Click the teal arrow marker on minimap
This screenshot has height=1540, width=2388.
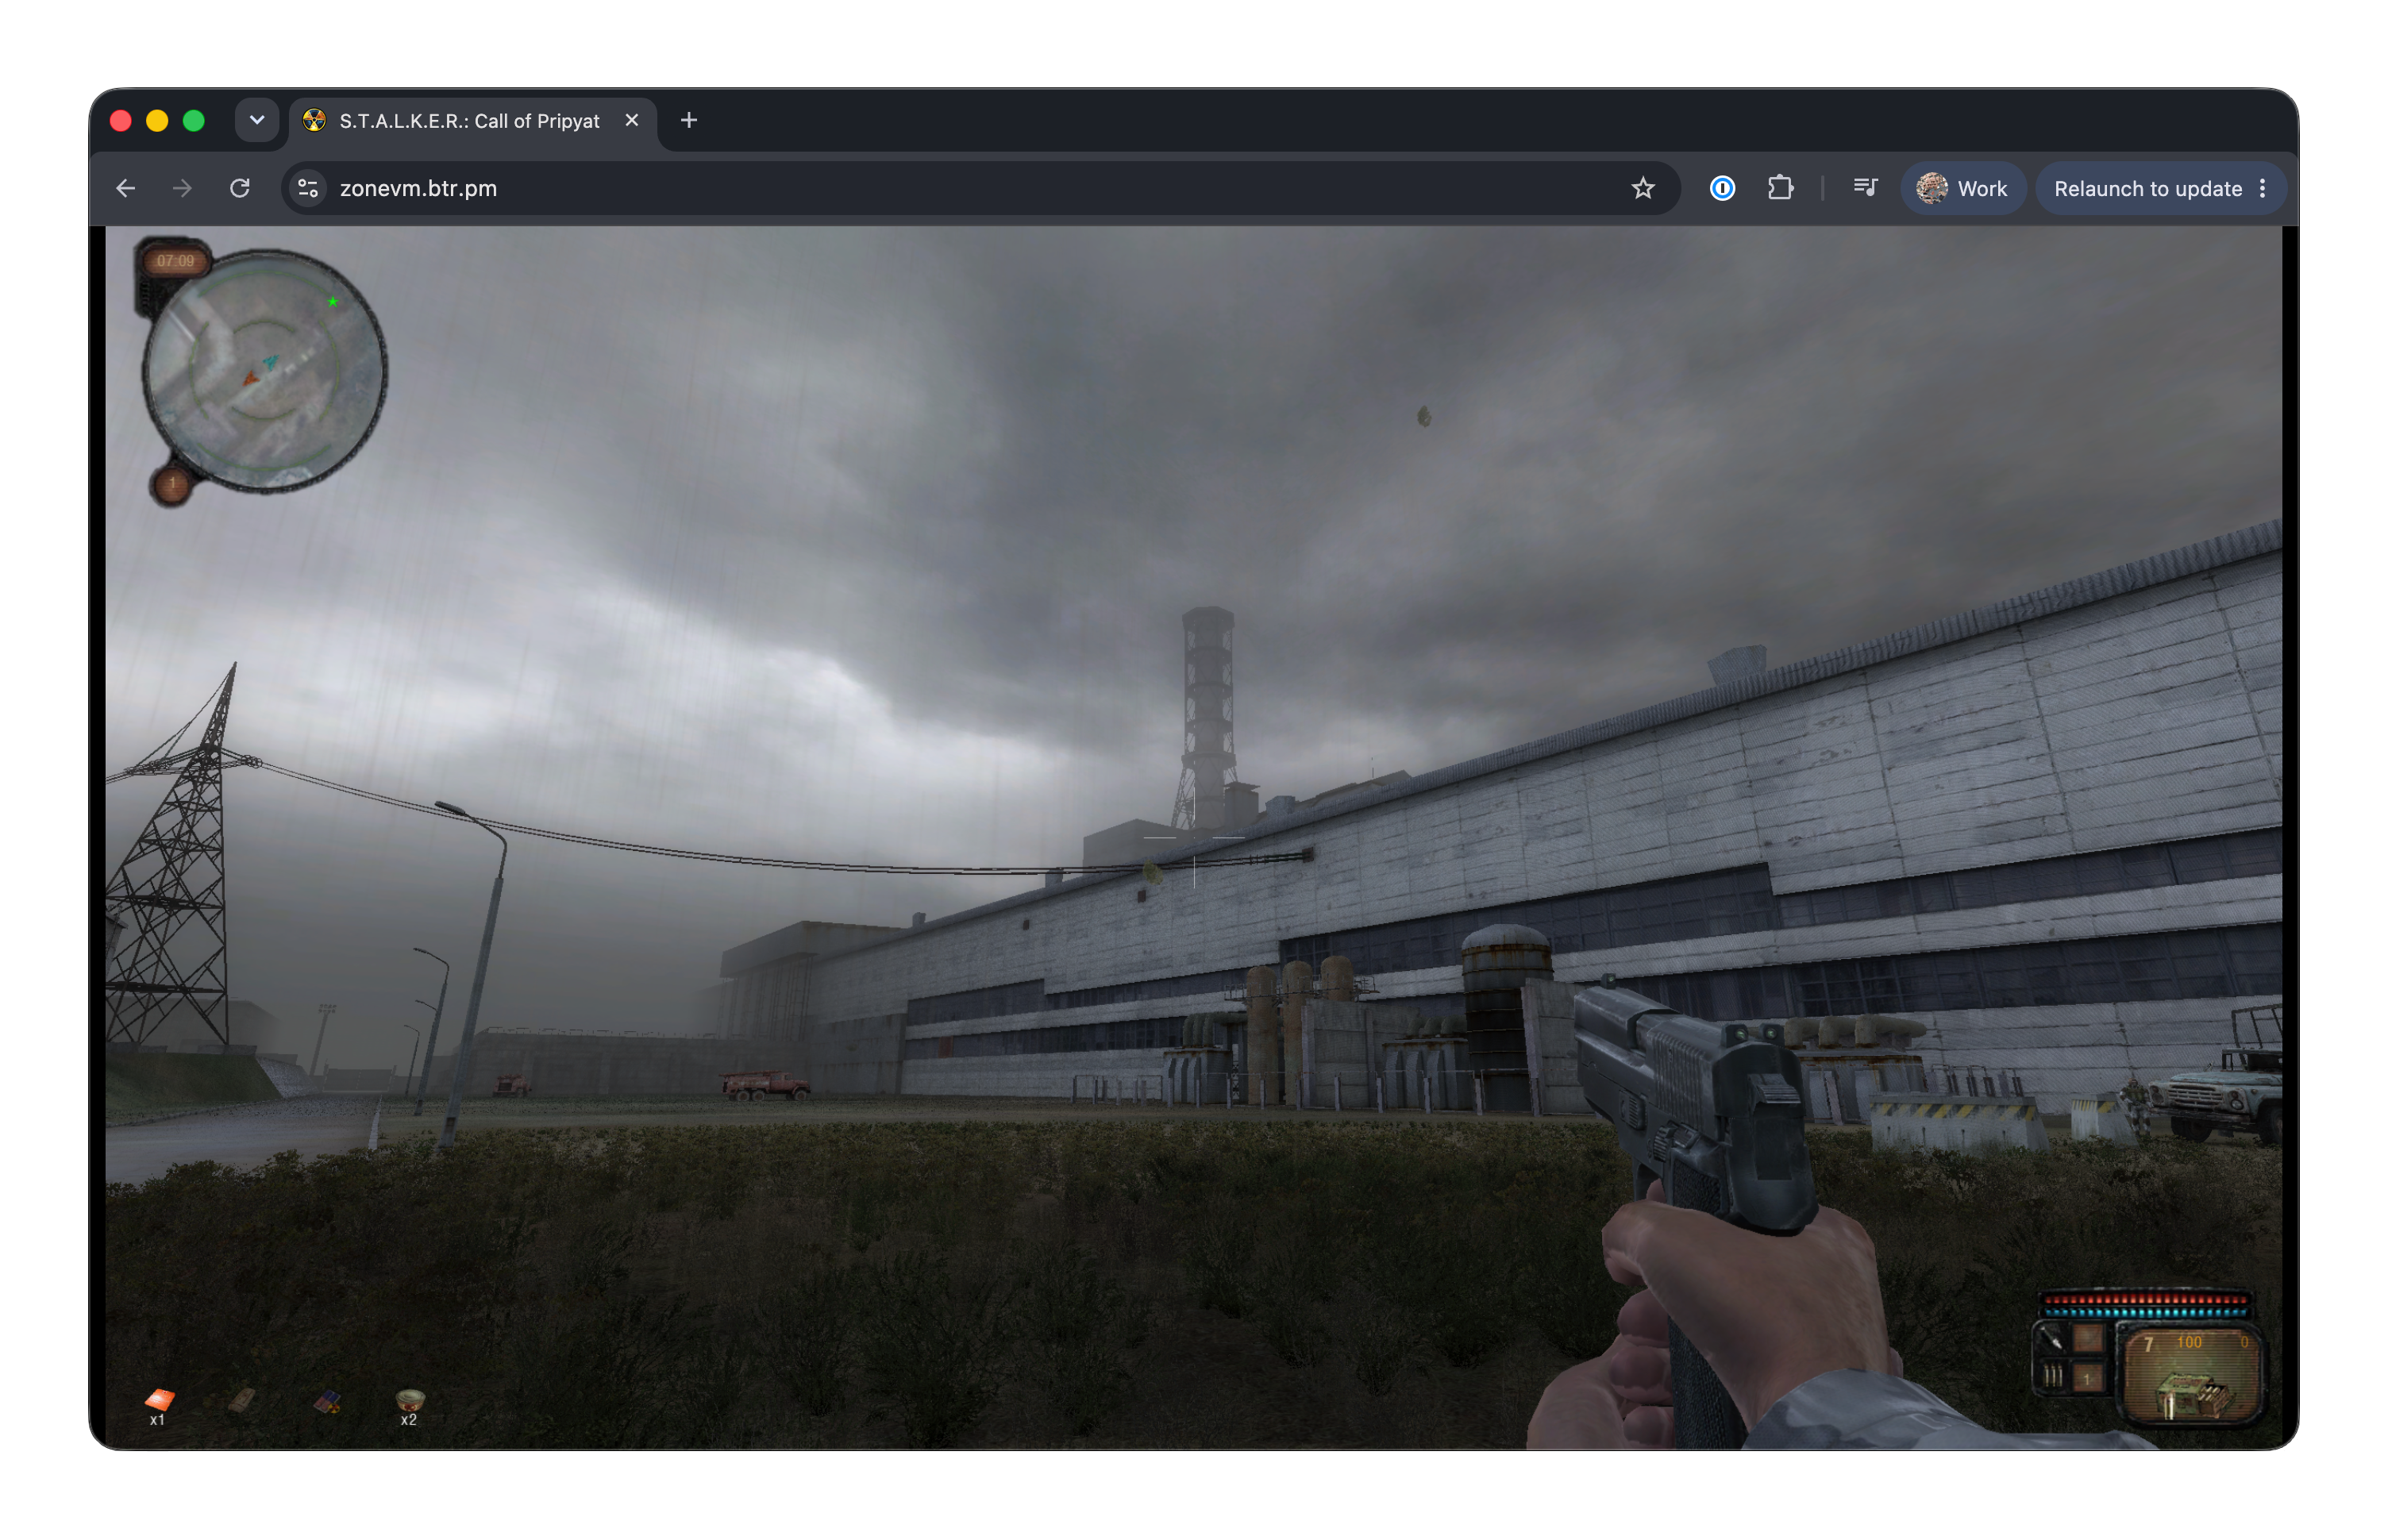pyautogui.click(x=270, y=361)
